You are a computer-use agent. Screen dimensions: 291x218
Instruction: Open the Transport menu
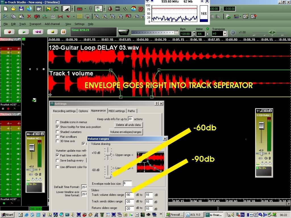pos(35,24)
